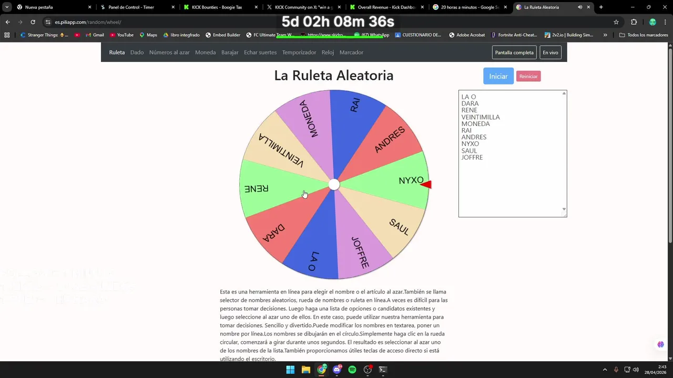Screen dimensions: 673x378
Task: Click the textarea scroll up arrow
Action: click(x=564, y=93)
